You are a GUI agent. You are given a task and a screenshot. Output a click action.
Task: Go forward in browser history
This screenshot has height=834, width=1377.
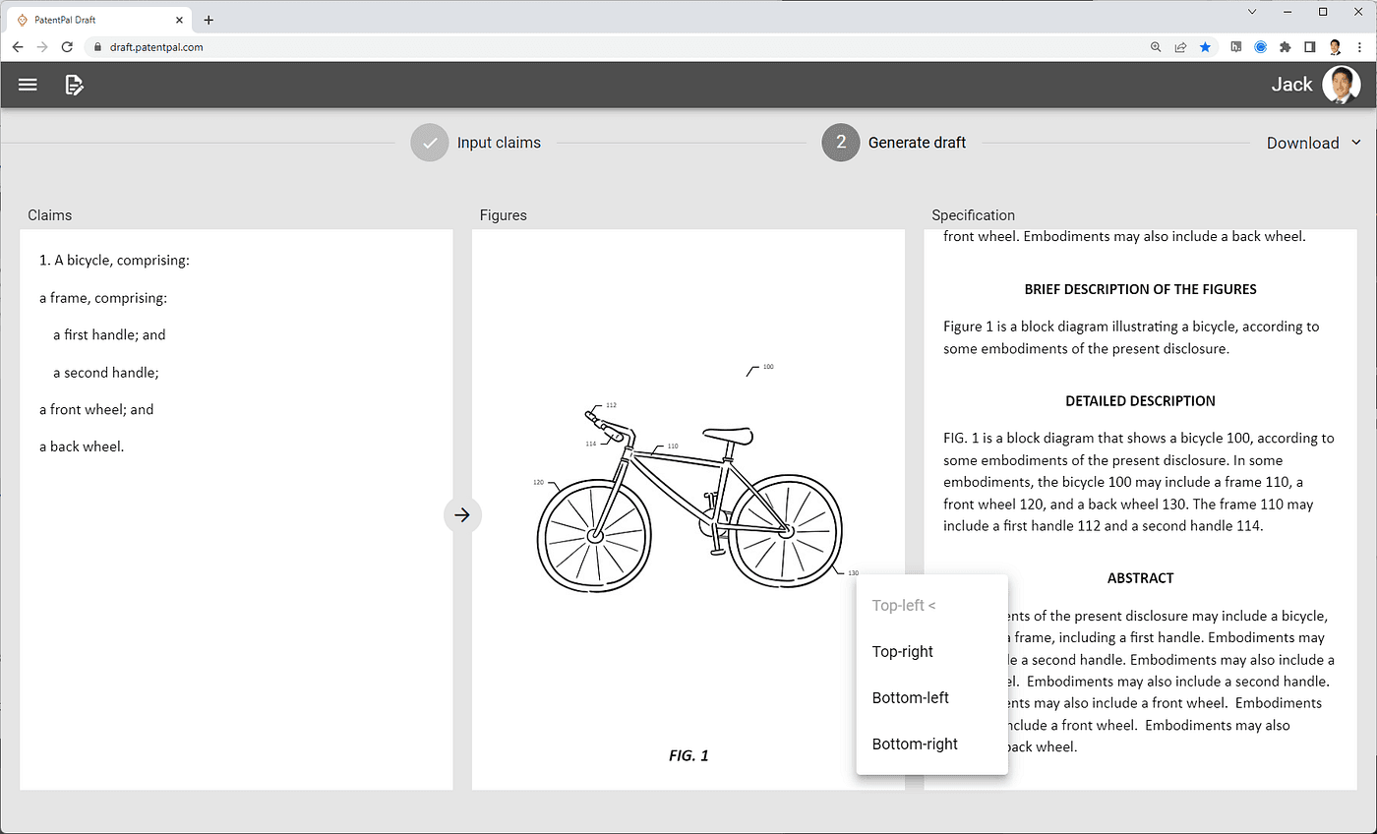[x=42, y=46]
